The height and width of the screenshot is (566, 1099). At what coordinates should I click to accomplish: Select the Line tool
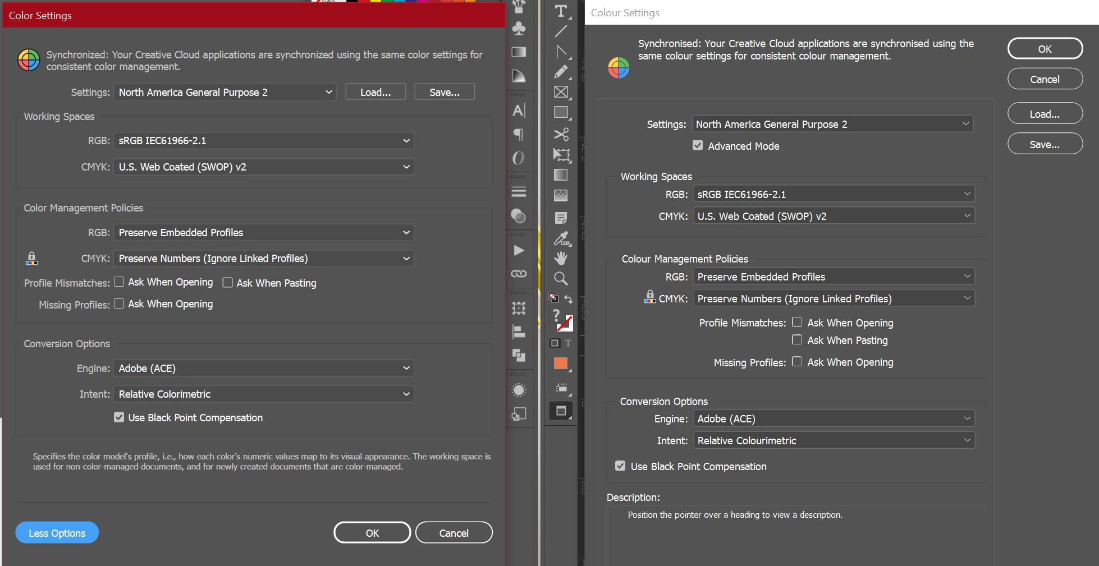(561, 31)
